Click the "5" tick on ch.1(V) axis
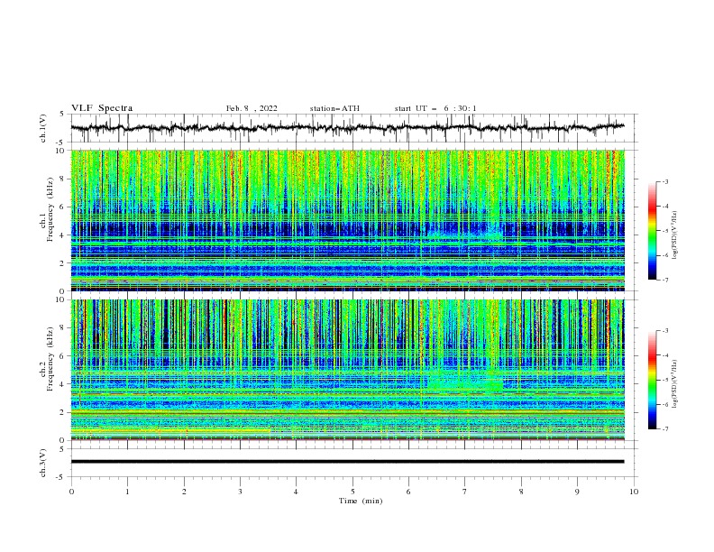714x552 pixels. click(61, 115)
